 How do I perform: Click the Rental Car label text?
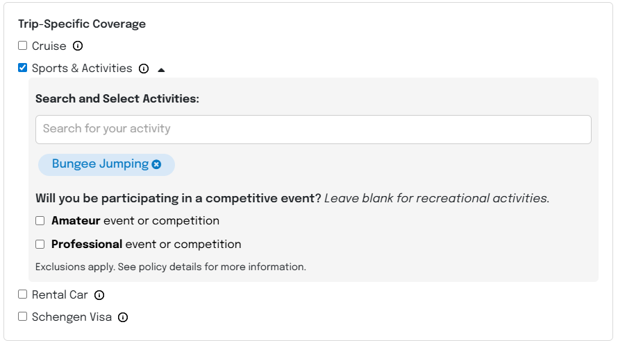click(x=60, y=294)
